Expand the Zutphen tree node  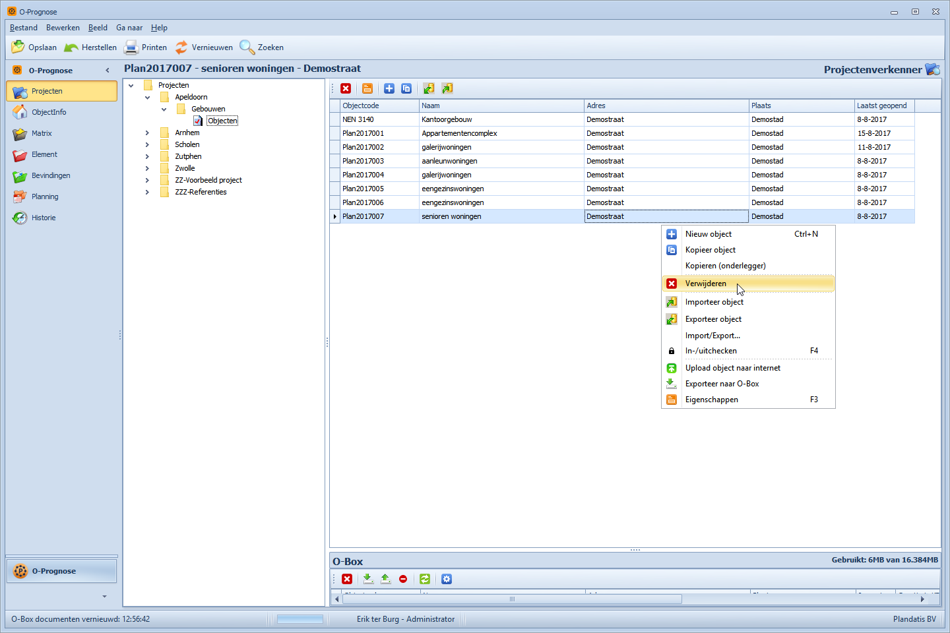[147, 156]
